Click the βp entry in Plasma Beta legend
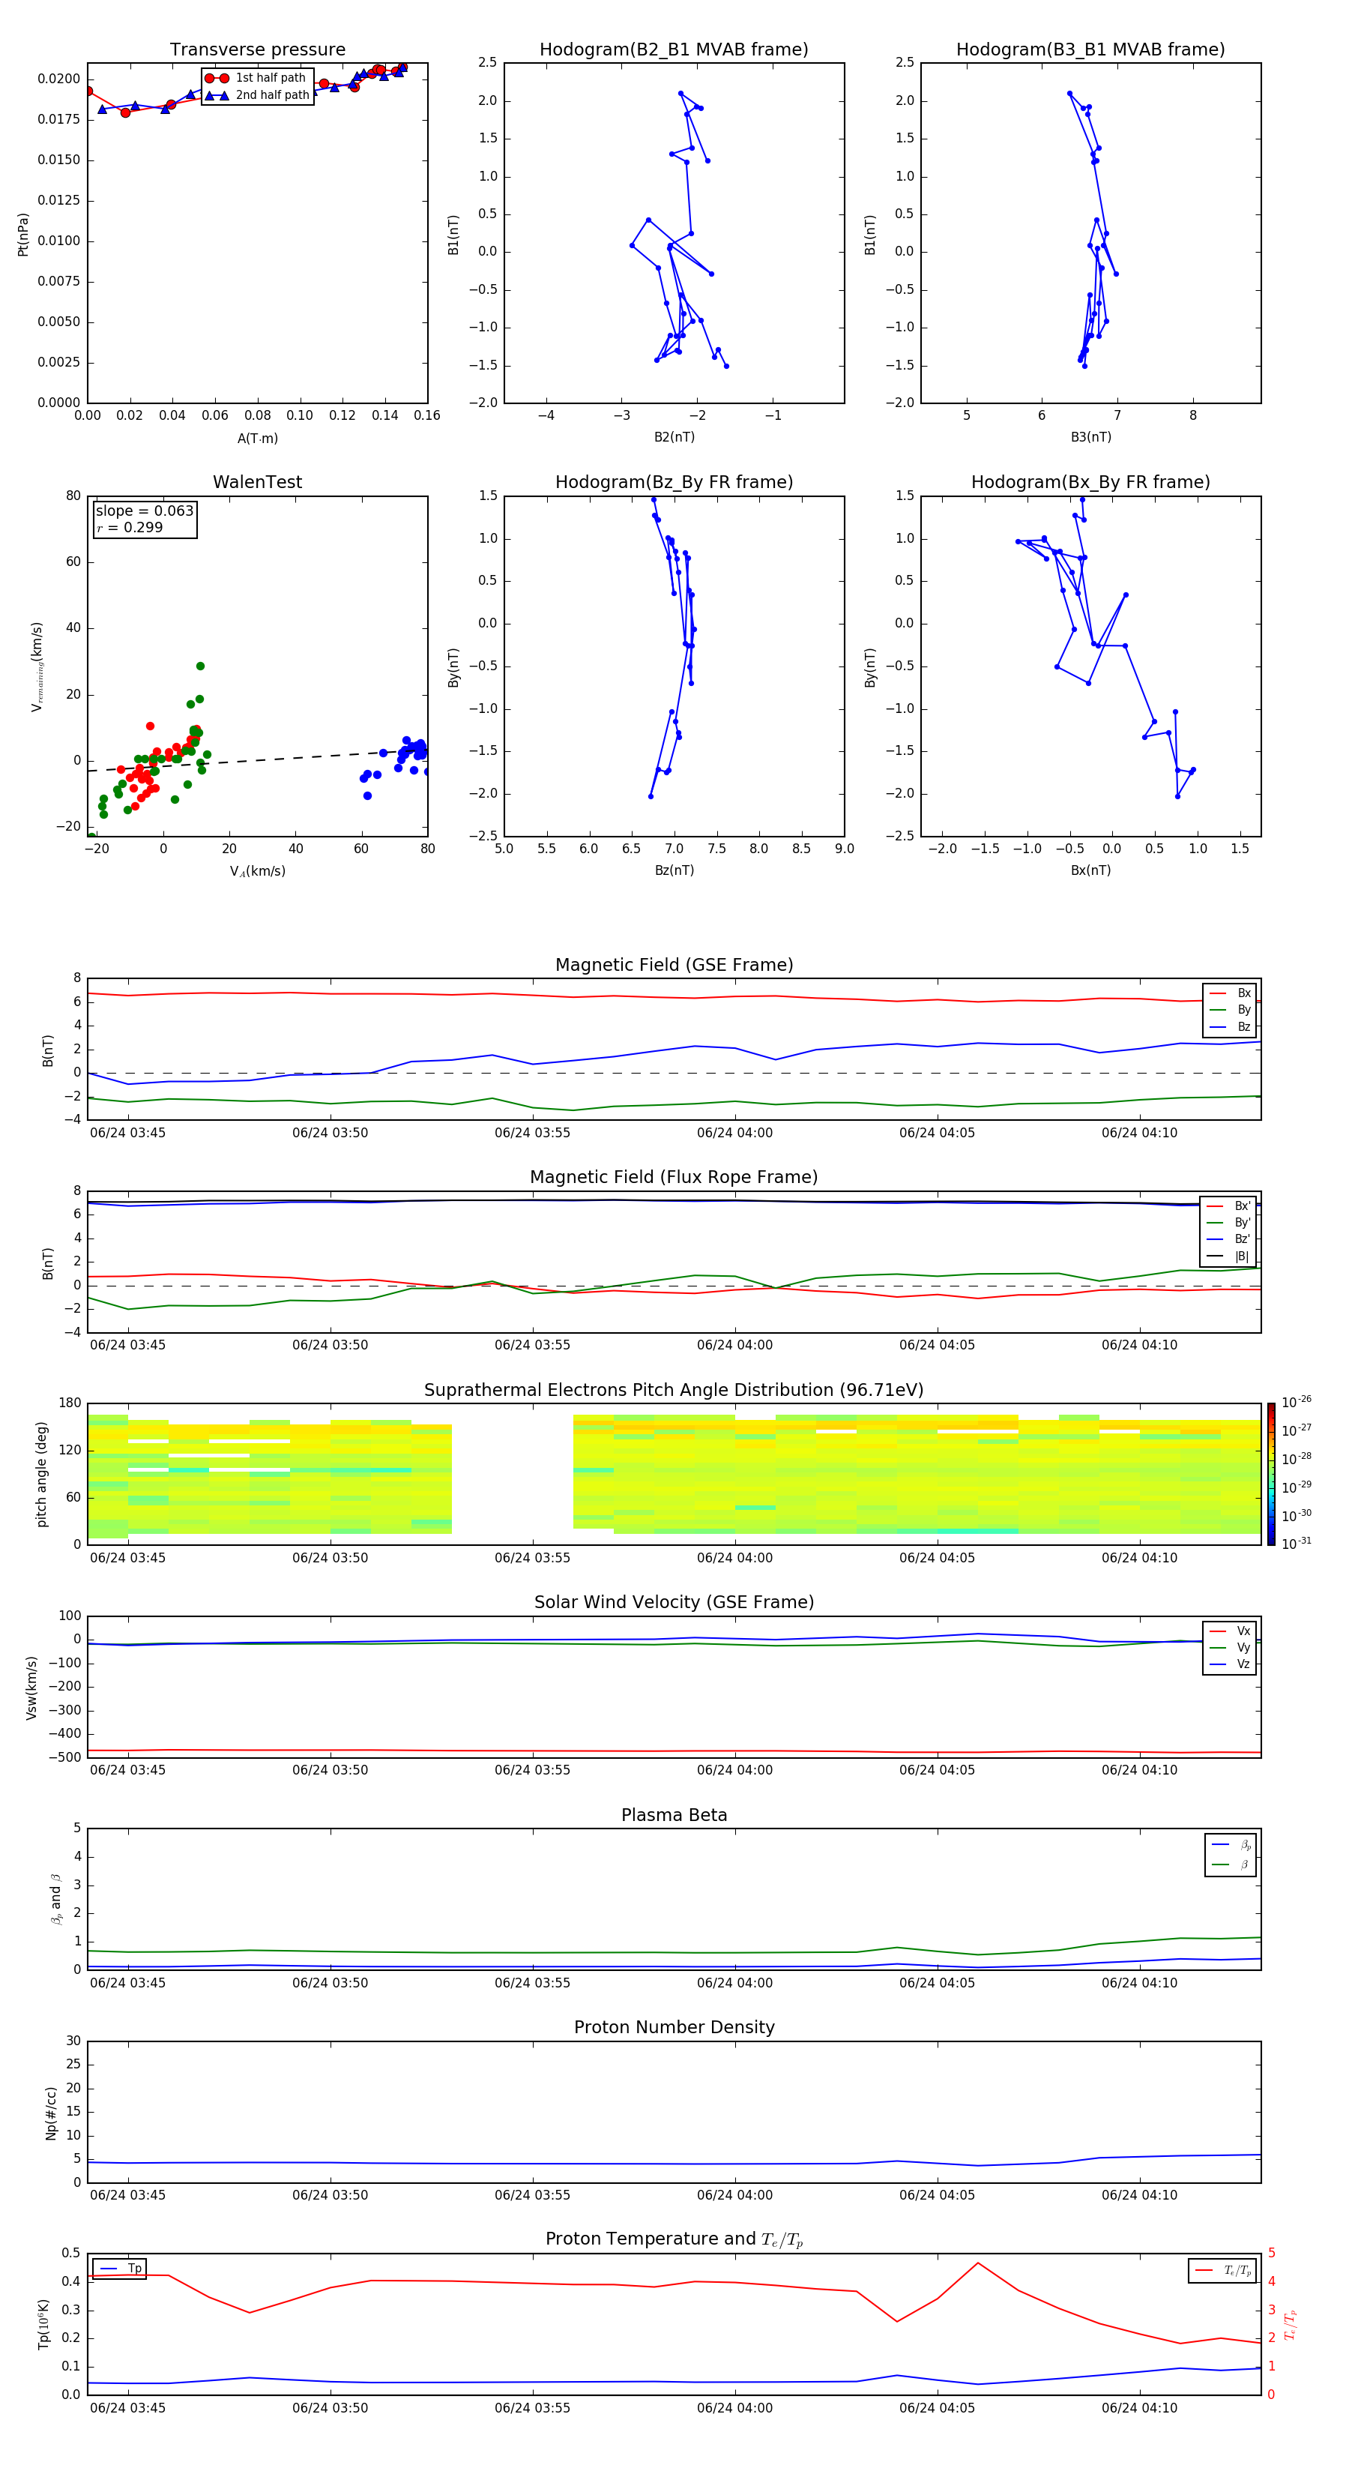 coord(1231,1845)
